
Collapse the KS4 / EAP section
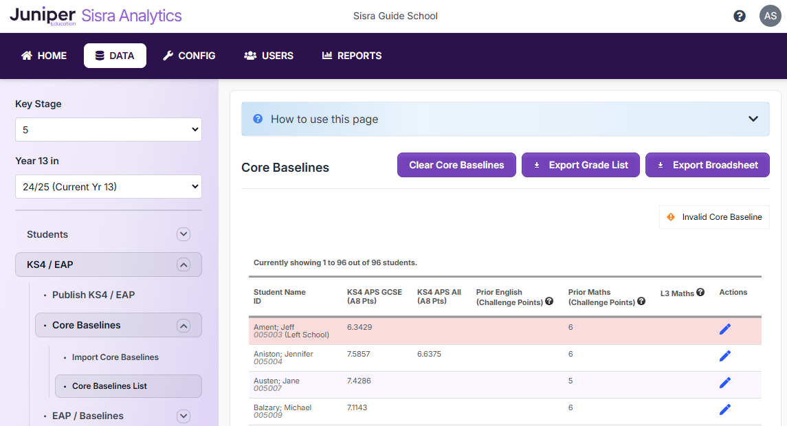(184, 265)
